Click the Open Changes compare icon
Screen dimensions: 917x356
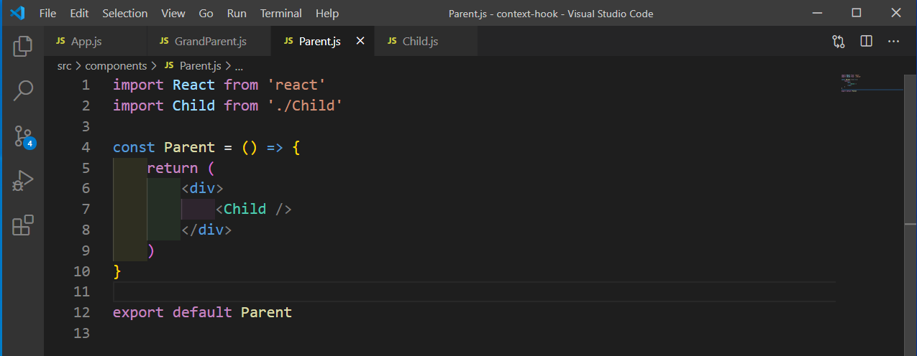(x=839, y=42)
